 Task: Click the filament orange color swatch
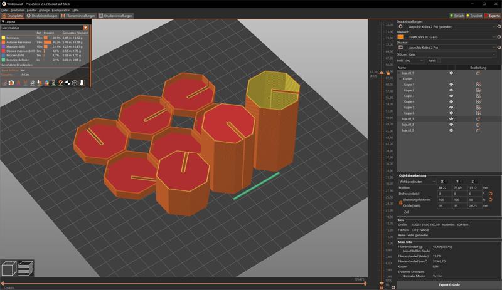click(x=401, y=37)
